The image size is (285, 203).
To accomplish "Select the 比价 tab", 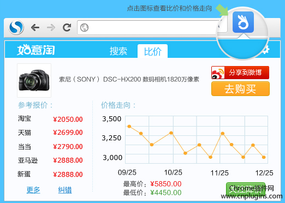I will (x=152, y=51).
